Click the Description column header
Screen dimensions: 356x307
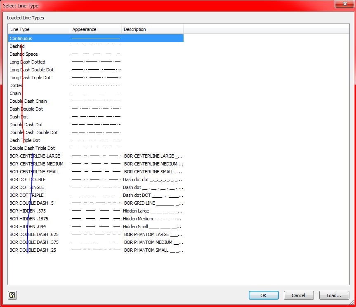[152, 29]
